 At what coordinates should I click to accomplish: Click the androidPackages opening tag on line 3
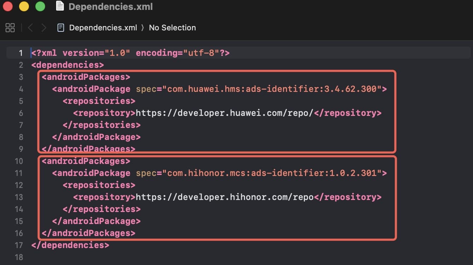click(x=86, y=77)
